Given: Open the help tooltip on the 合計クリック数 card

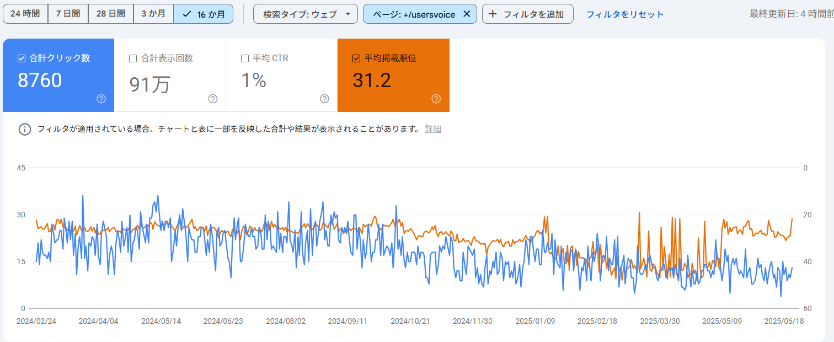Looking at the screenshot, I should pyautogui.click(x=100, y=99).
